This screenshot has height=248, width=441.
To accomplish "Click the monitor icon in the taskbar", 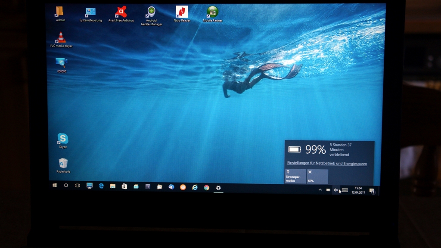I will click(x=90, y=186).
